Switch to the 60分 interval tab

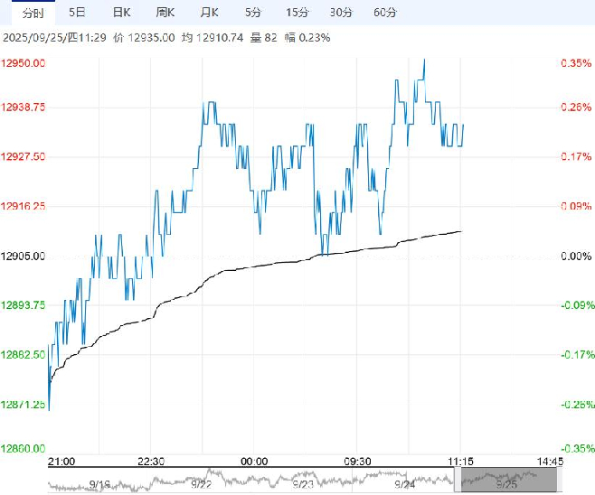(385, 13)
